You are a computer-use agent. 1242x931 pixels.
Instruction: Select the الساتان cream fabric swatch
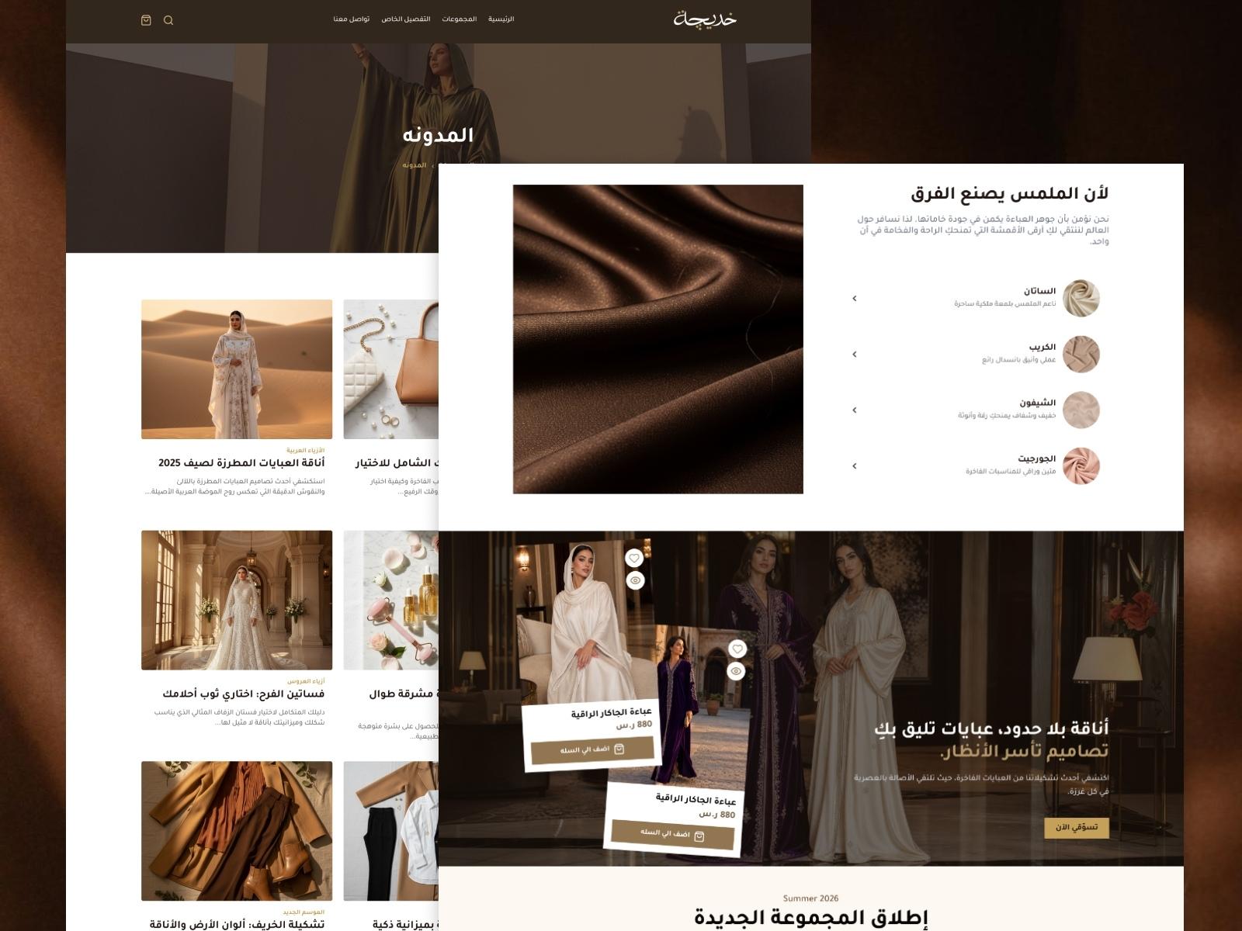[x=1081, y=299]
